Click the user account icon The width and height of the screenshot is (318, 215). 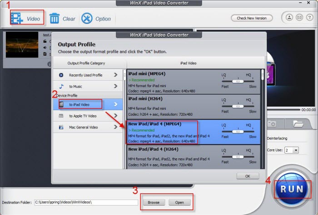click(289, 18)
